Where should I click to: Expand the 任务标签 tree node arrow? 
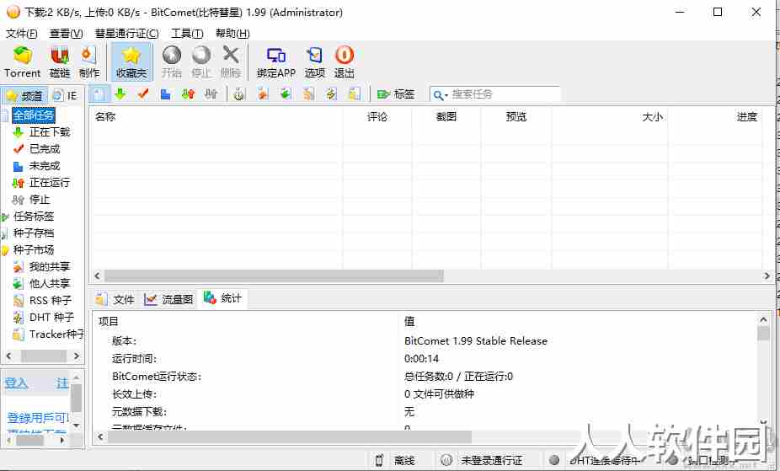click(x=5, y=217)
